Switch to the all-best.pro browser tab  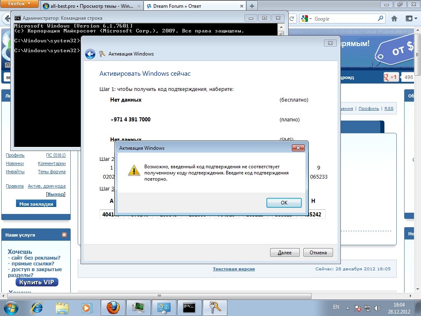coord(91,6)
